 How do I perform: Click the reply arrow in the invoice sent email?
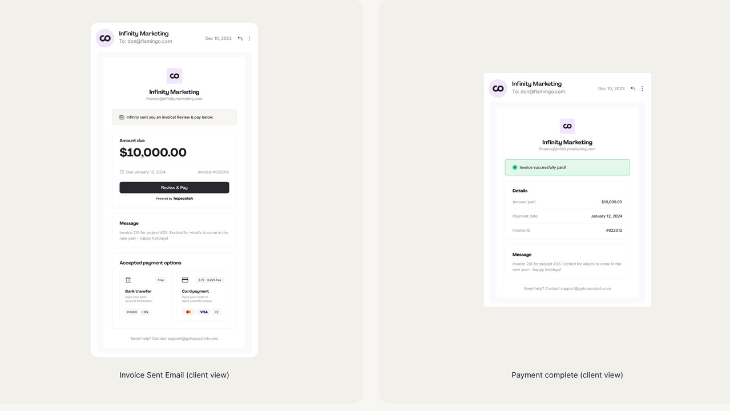pos(240,38)
